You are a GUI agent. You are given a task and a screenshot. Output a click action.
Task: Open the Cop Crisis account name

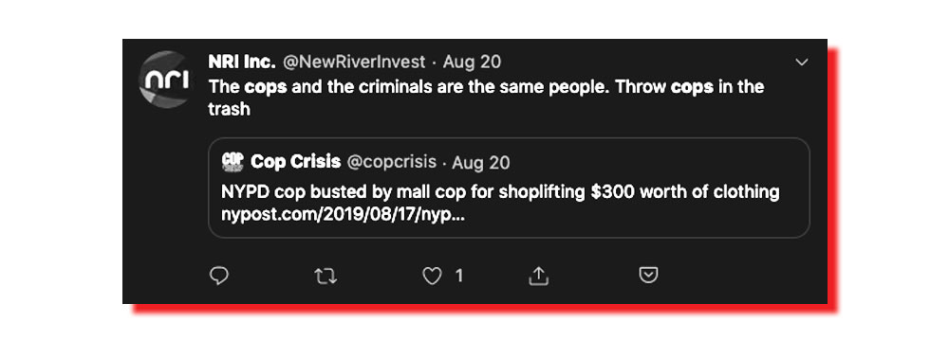[x=295, y=162]
